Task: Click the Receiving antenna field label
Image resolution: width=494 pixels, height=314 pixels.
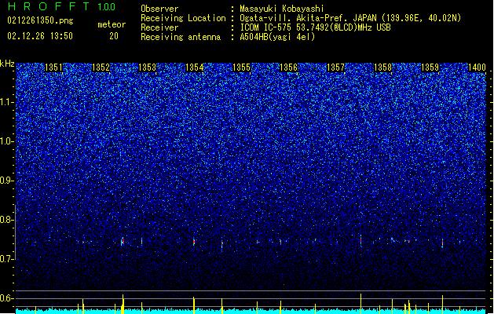Action: pos(181,37)
